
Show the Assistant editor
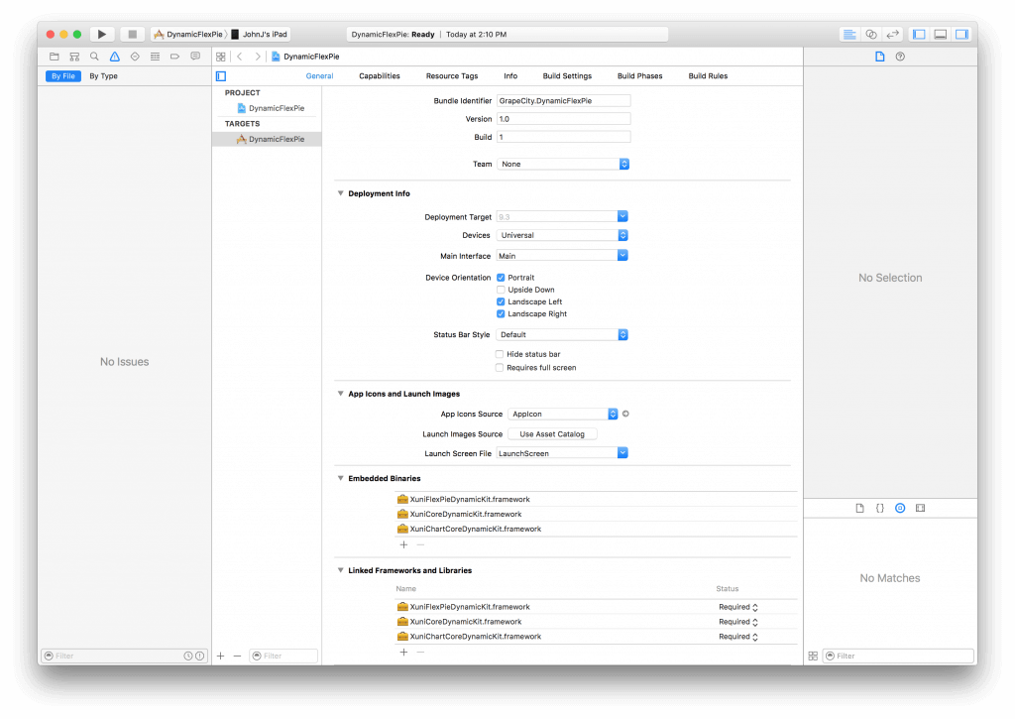871,35
